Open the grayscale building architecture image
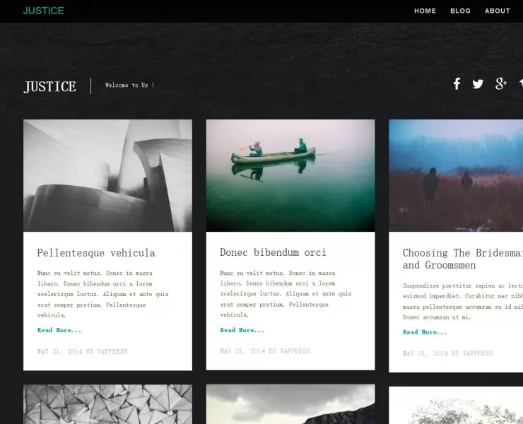This screenshot has width=523, height=424. coord(107,175)
